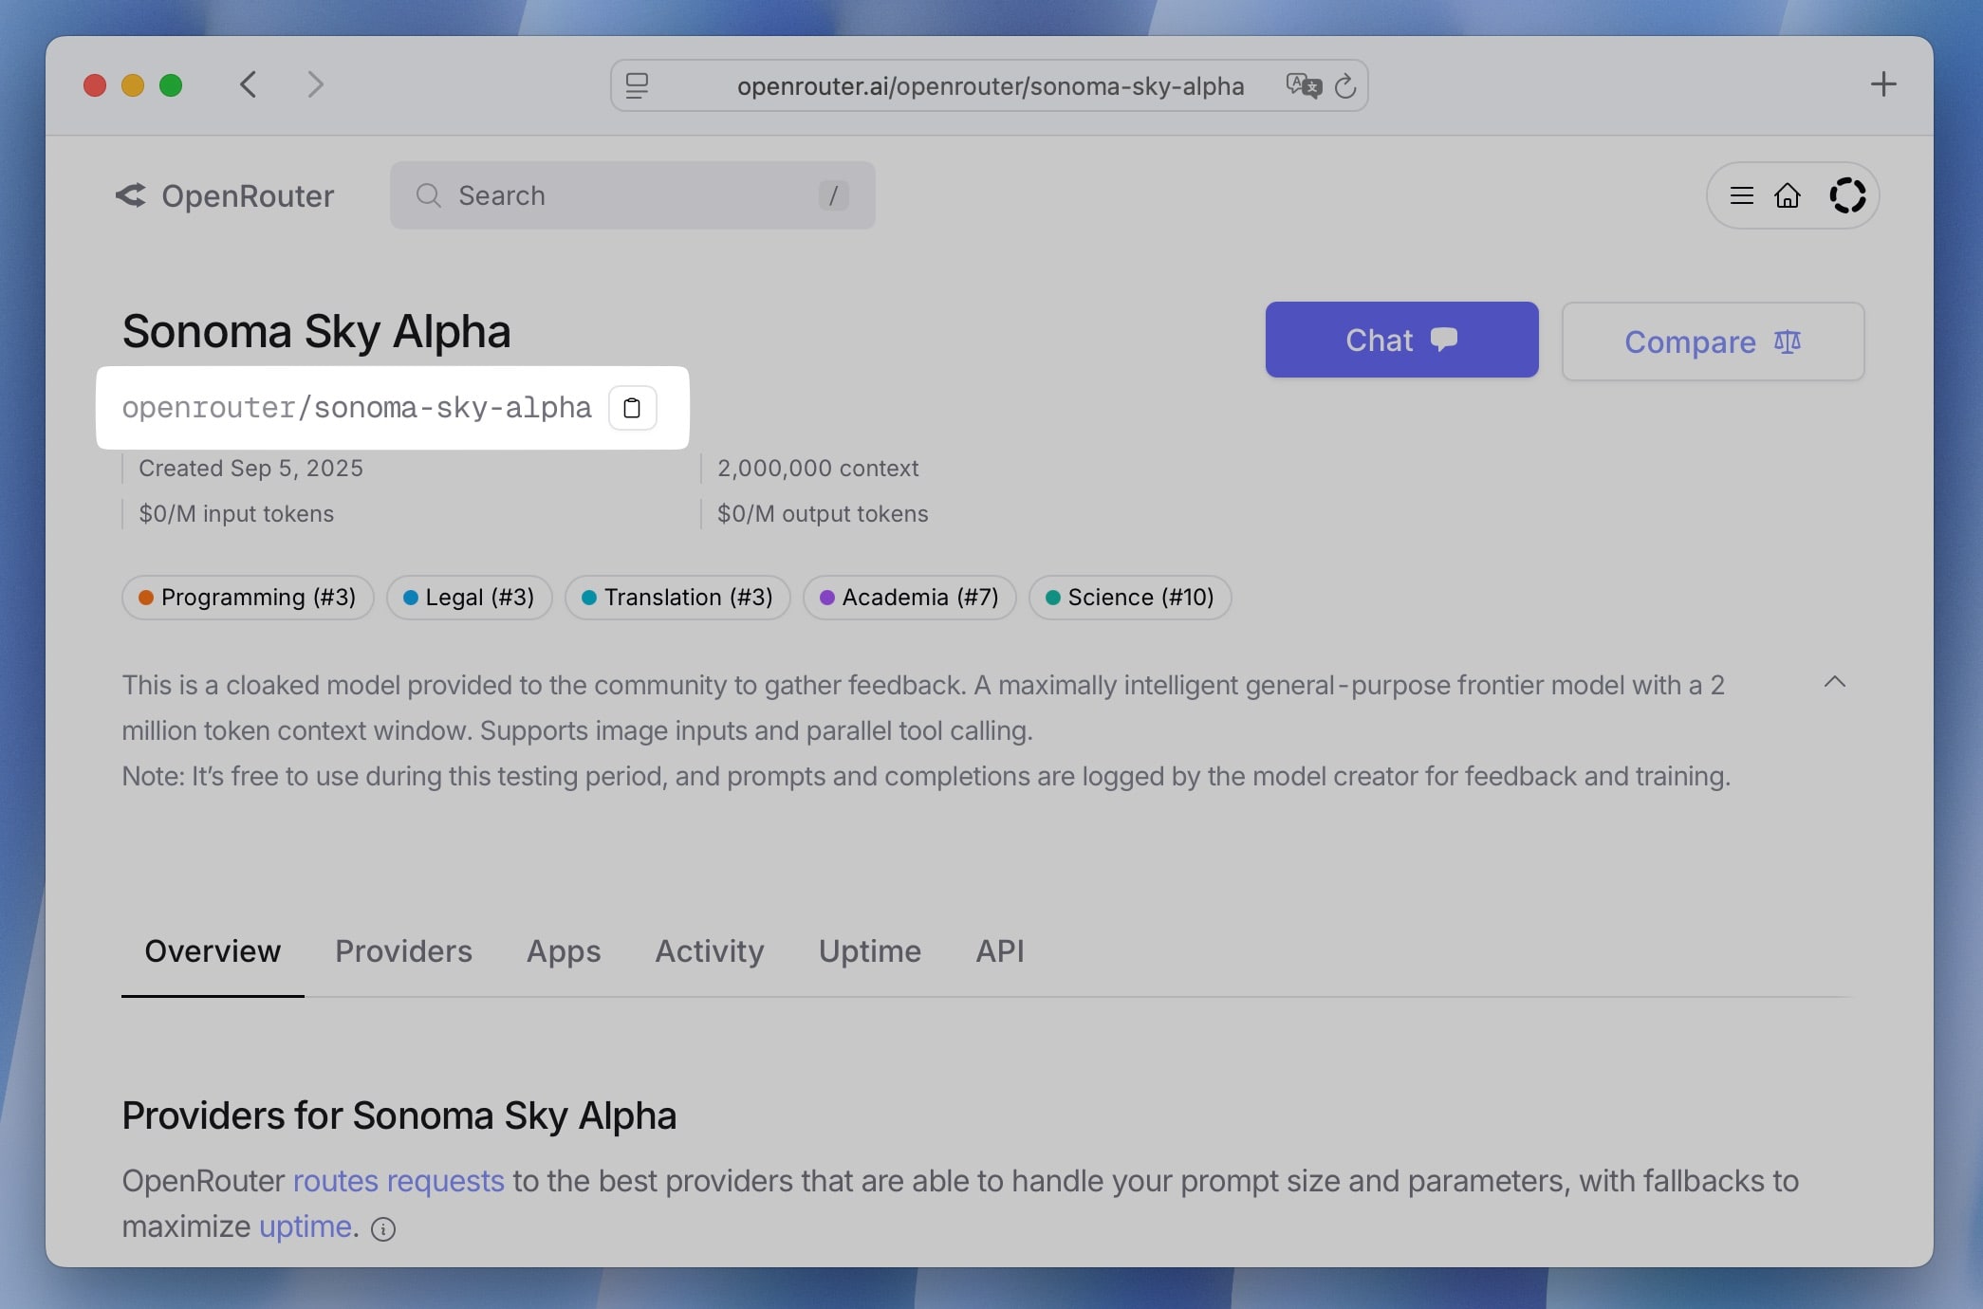Click the Compare button

pyautogui.click(x=1713, y=341)
